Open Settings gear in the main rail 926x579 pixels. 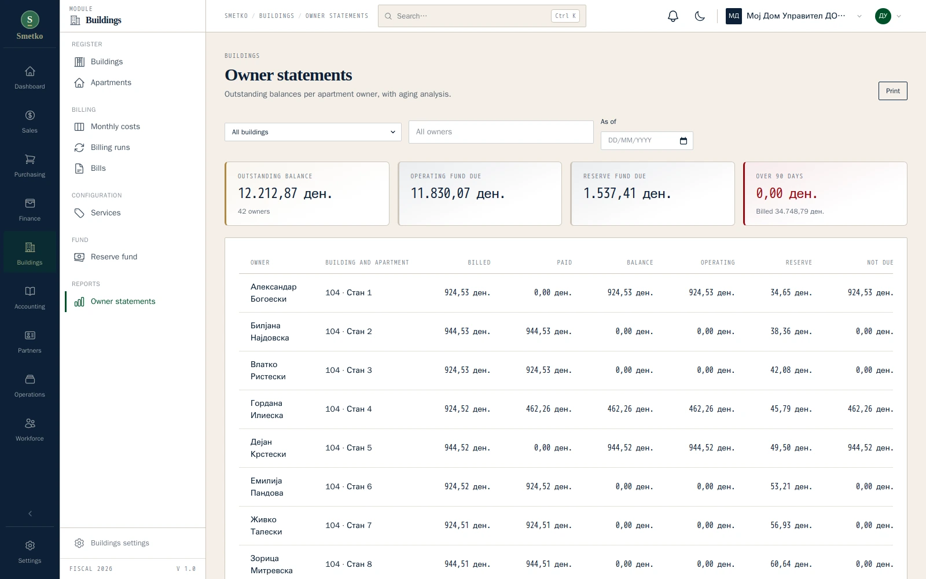tap(30, 545)
